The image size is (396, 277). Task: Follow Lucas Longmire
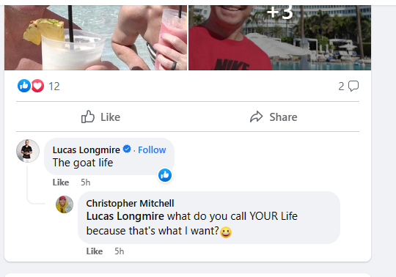tap(152, 149)
